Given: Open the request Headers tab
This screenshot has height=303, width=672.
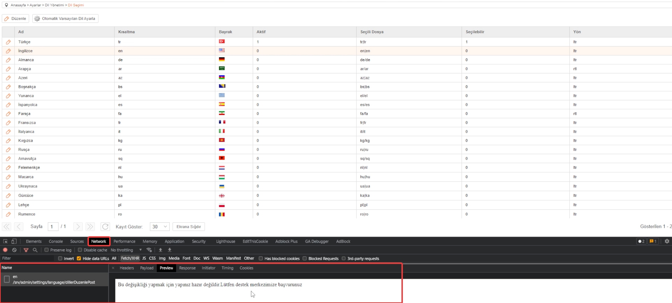Looking at the screenshot, I should pyautogui.click(x=127, y=268).
